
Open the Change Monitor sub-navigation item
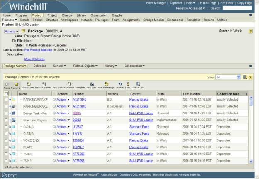tap(154, 20)
